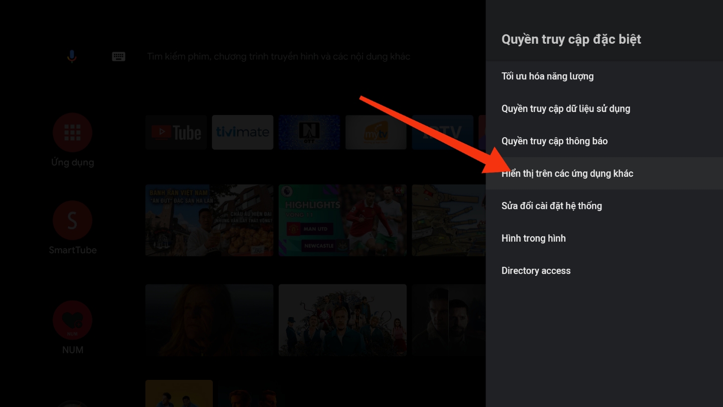This screenshot has width=723, height=407.
Task: Choose the Hình trong hình entry
Action: 605,238
